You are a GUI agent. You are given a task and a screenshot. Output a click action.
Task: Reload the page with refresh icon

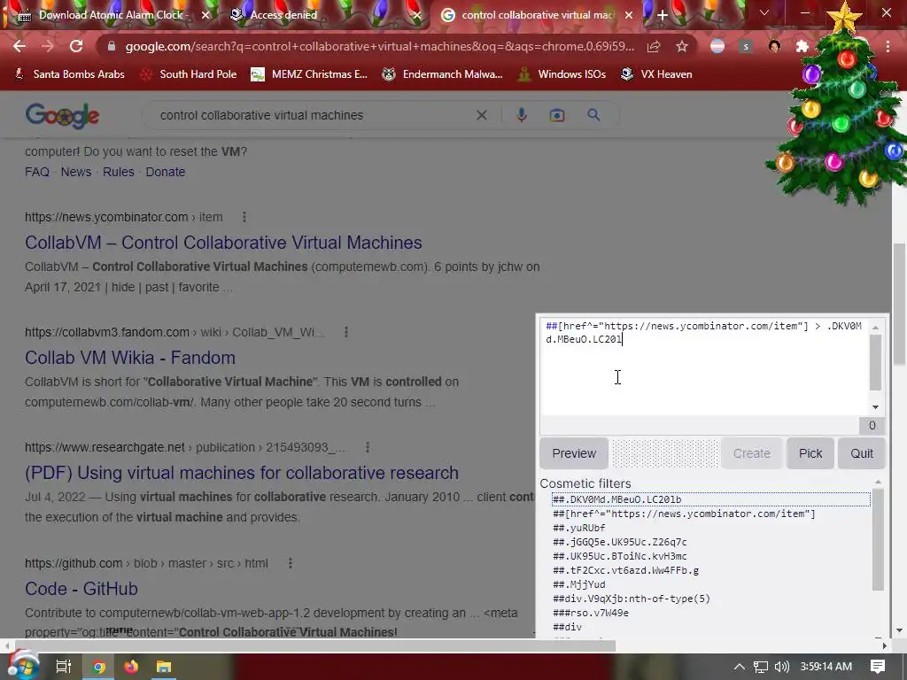coord(76,47)
